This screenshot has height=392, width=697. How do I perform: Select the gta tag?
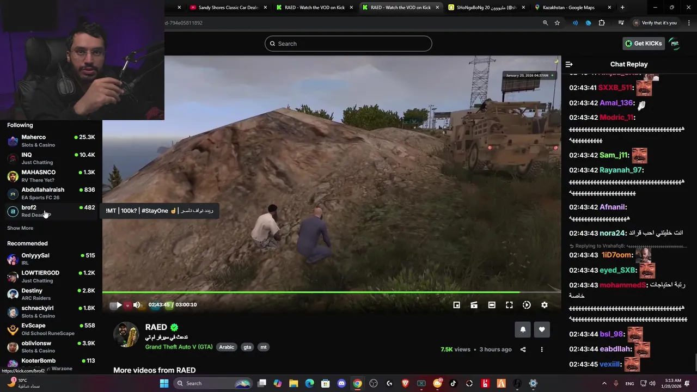[x=247, y=347]
